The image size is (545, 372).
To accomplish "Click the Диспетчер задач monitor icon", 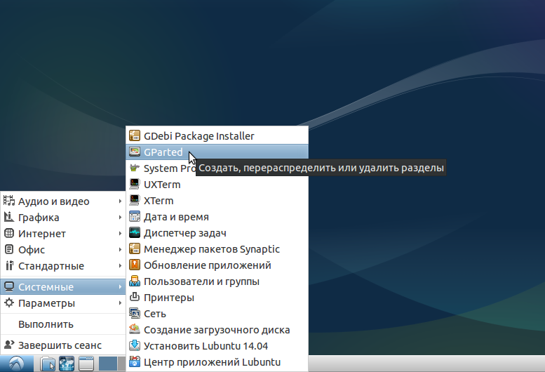I will pyautogui.click(x=135, y=233).
